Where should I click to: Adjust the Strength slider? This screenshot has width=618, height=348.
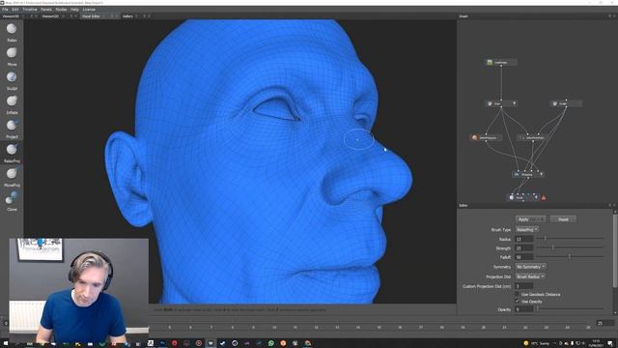[x=570, y=247]
